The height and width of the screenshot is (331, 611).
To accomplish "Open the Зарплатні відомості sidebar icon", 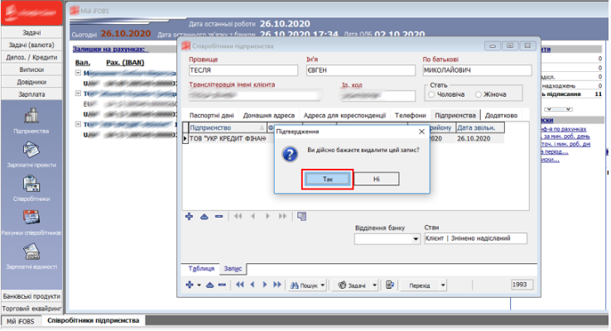I will pos(31,252).
